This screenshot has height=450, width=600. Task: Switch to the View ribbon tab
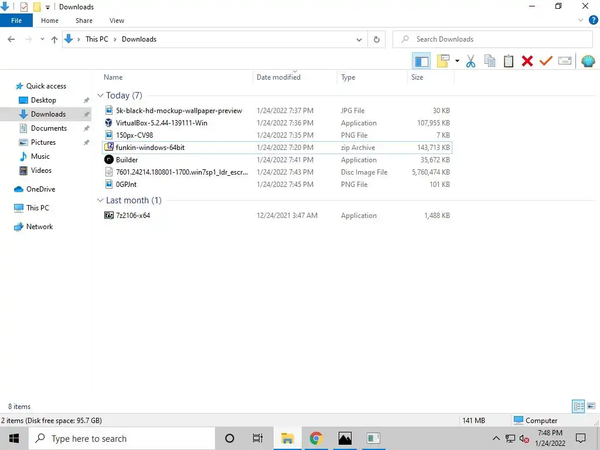click(117, 21)
